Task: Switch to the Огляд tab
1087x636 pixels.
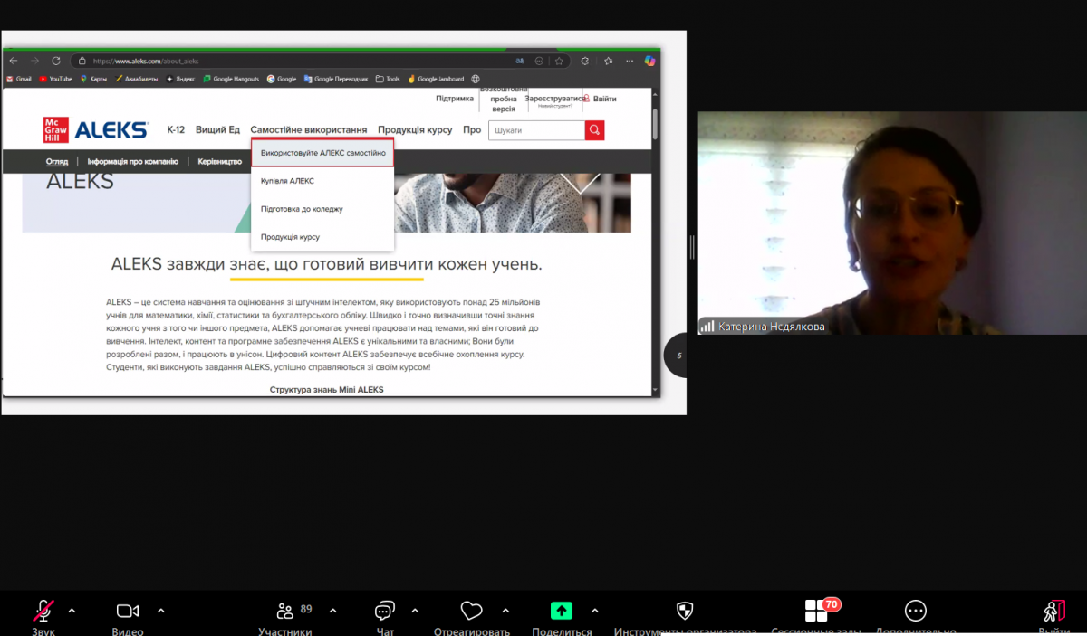Action: tap(57, 162)
